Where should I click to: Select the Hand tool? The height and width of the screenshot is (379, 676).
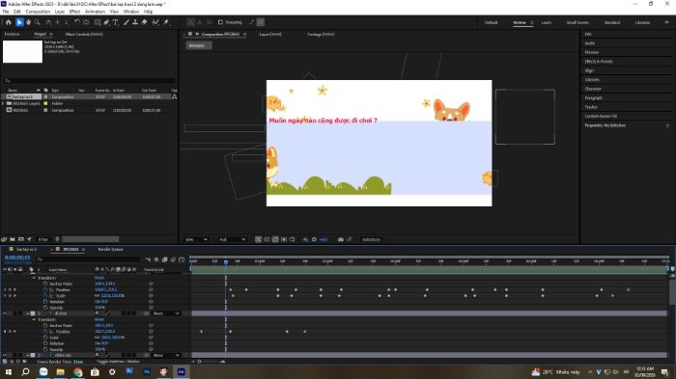[28, 22]
